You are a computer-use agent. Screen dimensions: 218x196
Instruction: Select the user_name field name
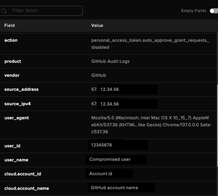click(16, 160)
